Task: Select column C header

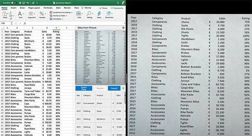Action: [x=33, y=28]
